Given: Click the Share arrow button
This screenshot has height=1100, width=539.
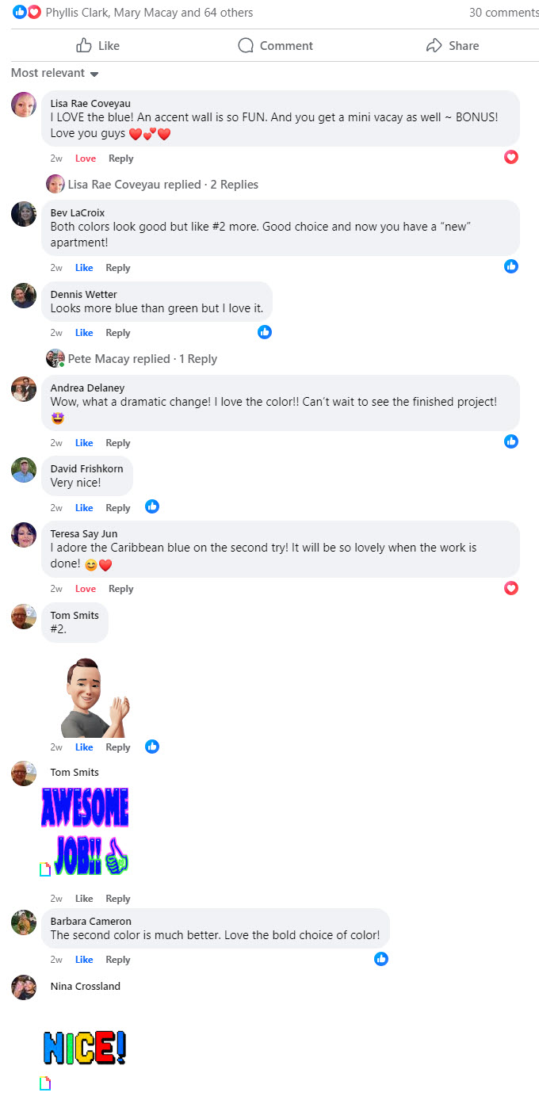Looking at the screenshot, I should pyautogui.click(x=452, y=45).
